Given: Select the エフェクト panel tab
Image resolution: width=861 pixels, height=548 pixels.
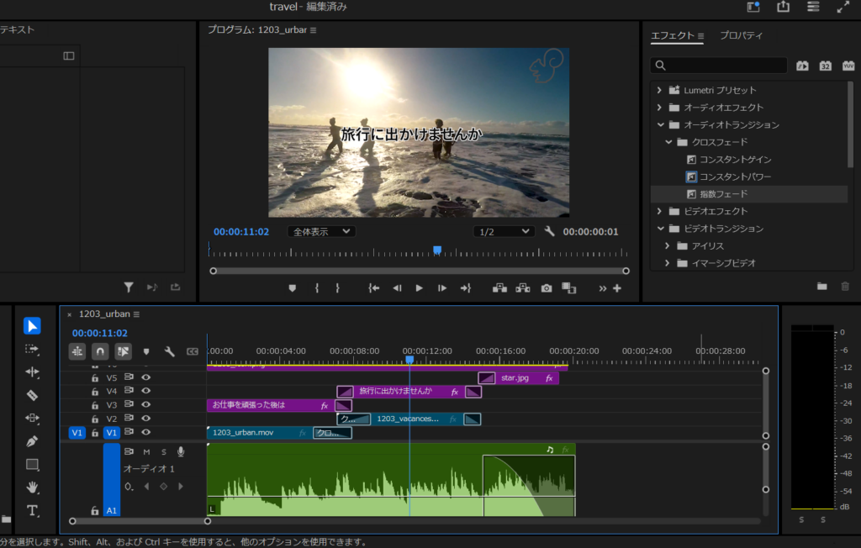Looking at the screenshot, I should (673, 35).
